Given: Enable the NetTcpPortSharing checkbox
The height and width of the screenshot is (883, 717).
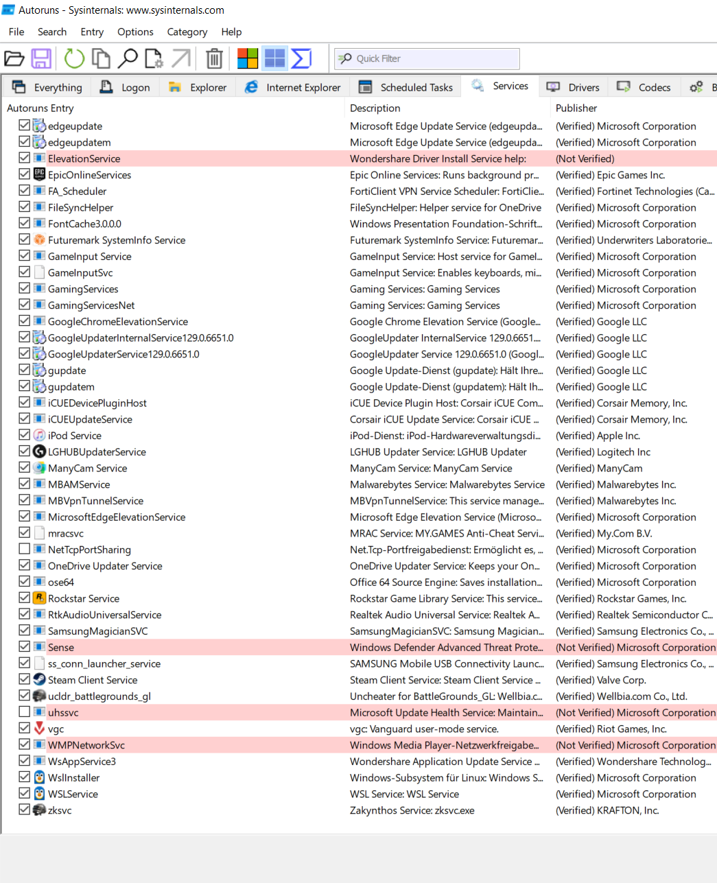Looking at the screenshot, I should coord(25,549).
